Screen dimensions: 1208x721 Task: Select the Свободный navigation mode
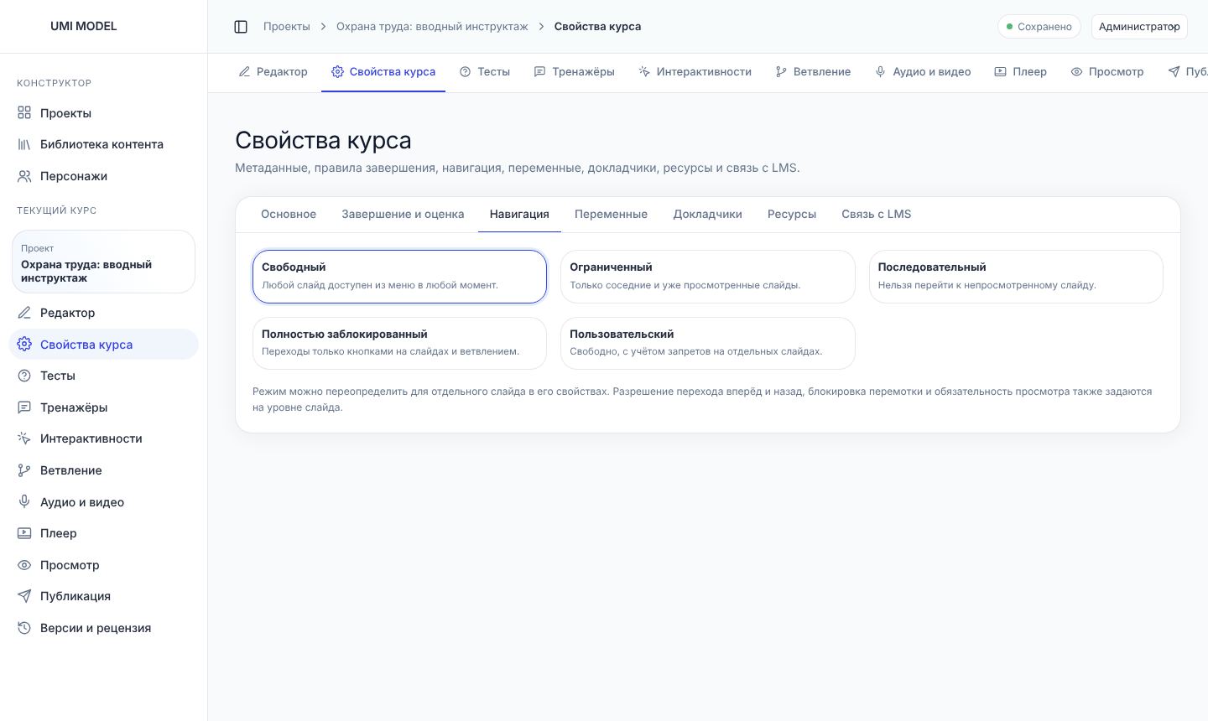click(399, 277)
